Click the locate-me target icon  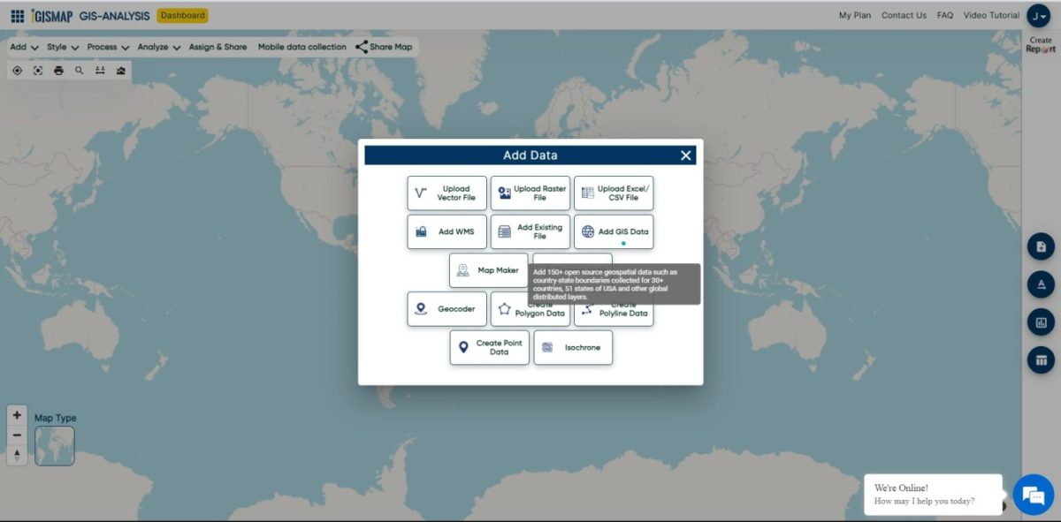pos(17,71)
